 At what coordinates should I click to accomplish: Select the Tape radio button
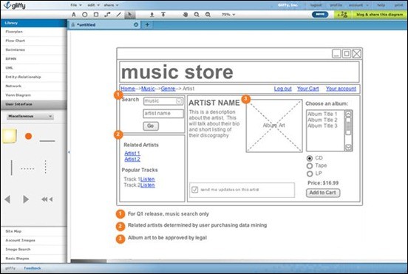click(x=310, y=166)
